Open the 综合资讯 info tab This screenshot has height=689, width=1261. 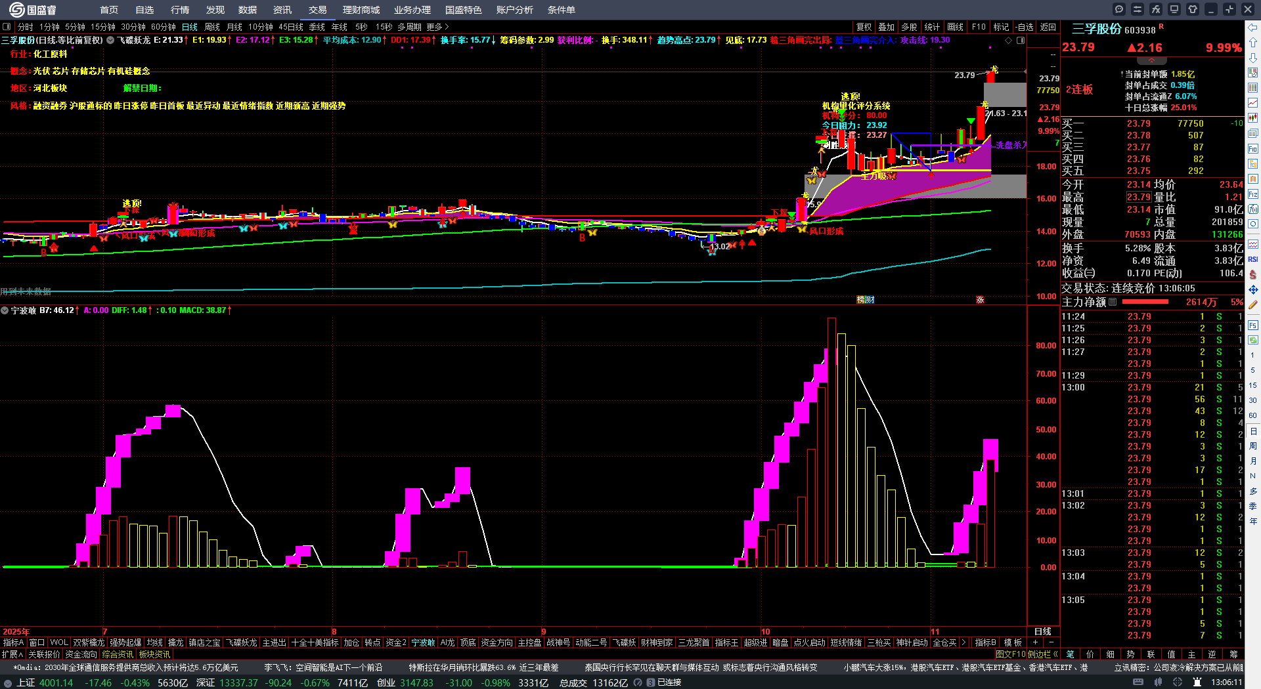point(118,654)
